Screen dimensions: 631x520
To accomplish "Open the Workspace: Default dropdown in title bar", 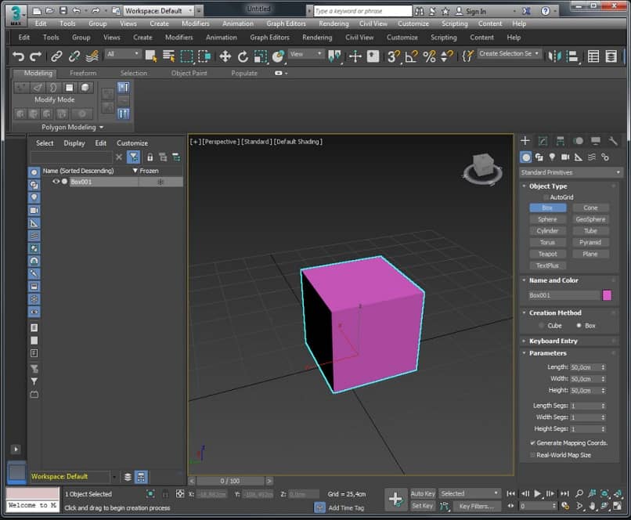I will [158, 11].
